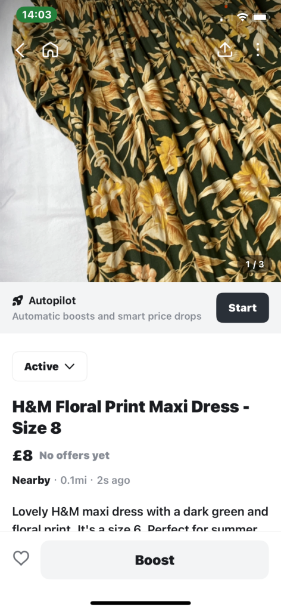This screenshot has width=281, height=611.
Task: Toggle the heart favourite icon
Action: pos(21,558)
